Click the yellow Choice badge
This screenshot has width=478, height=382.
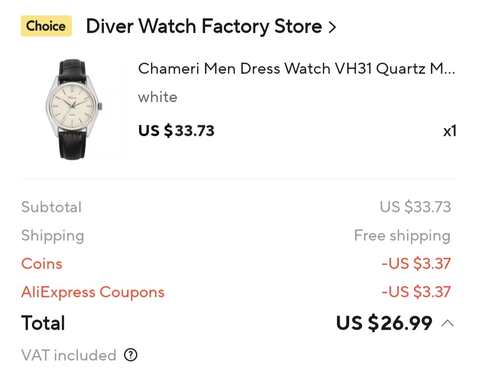click(46, 26)
